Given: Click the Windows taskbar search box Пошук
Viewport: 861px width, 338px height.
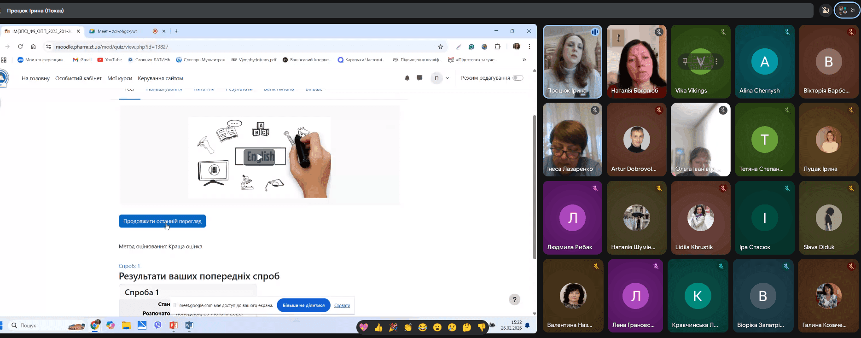Looking at the screenshot, I should 46,326.
